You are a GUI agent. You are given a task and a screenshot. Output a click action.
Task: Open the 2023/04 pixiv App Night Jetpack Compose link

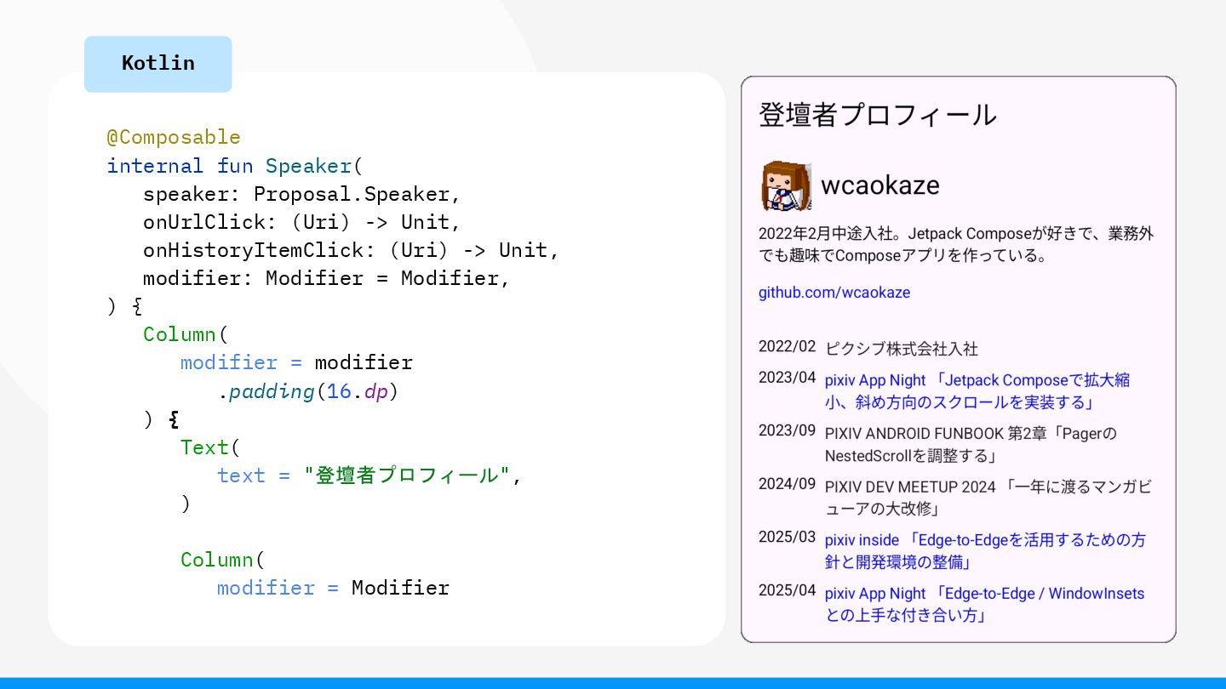tap(977, 391)
